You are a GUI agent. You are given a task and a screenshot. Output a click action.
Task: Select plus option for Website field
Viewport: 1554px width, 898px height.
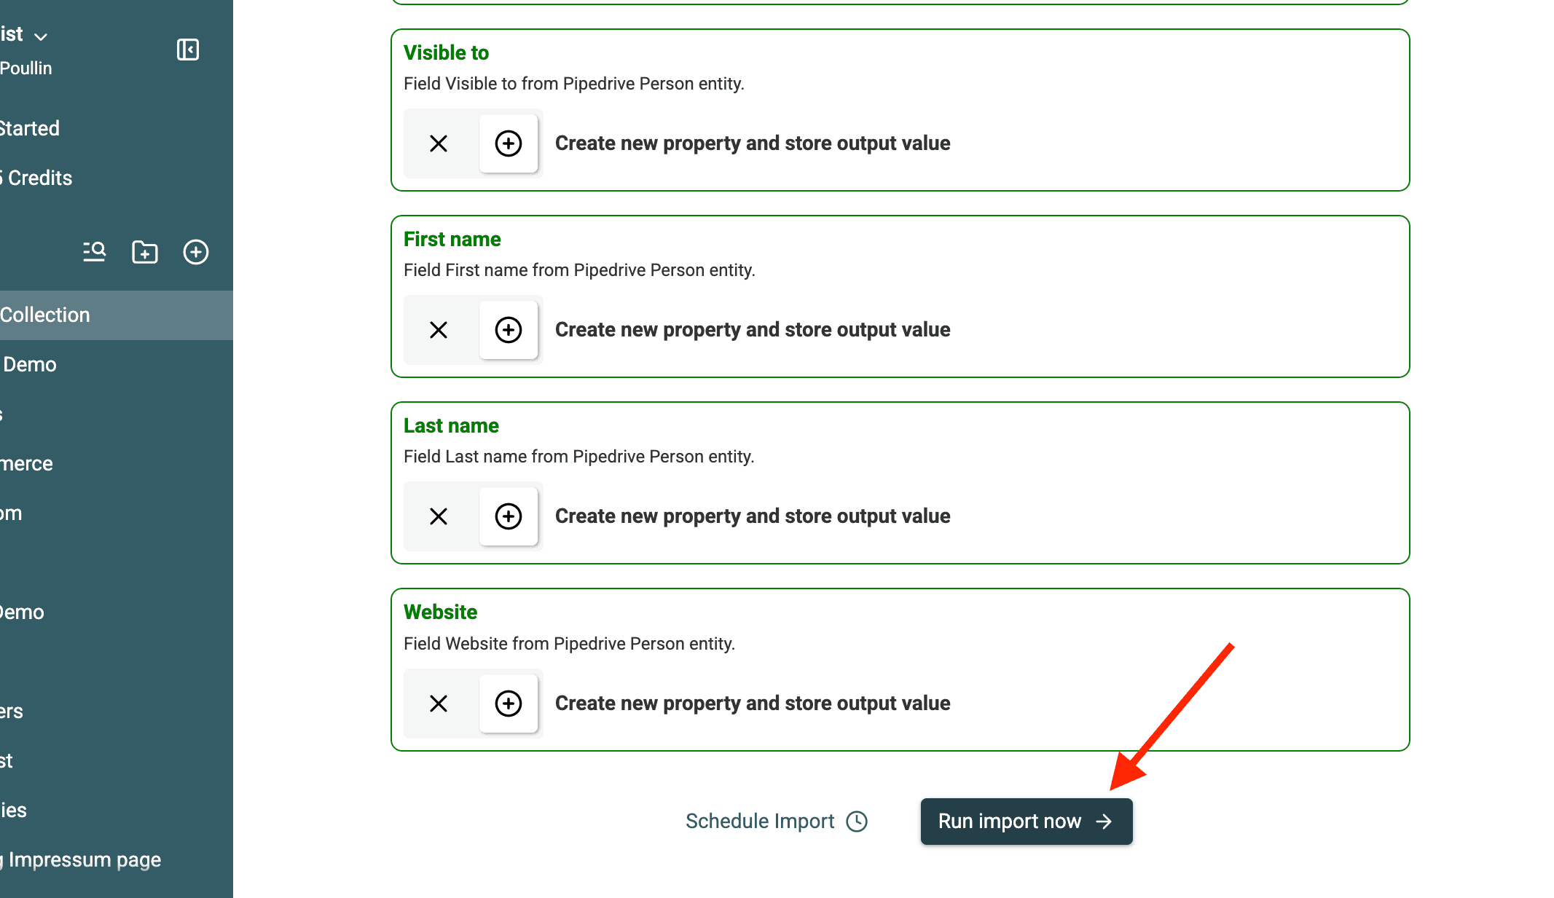509,704
